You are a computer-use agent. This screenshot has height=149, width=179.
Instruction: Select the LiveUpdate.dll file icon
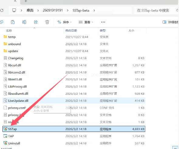point(5,101)
